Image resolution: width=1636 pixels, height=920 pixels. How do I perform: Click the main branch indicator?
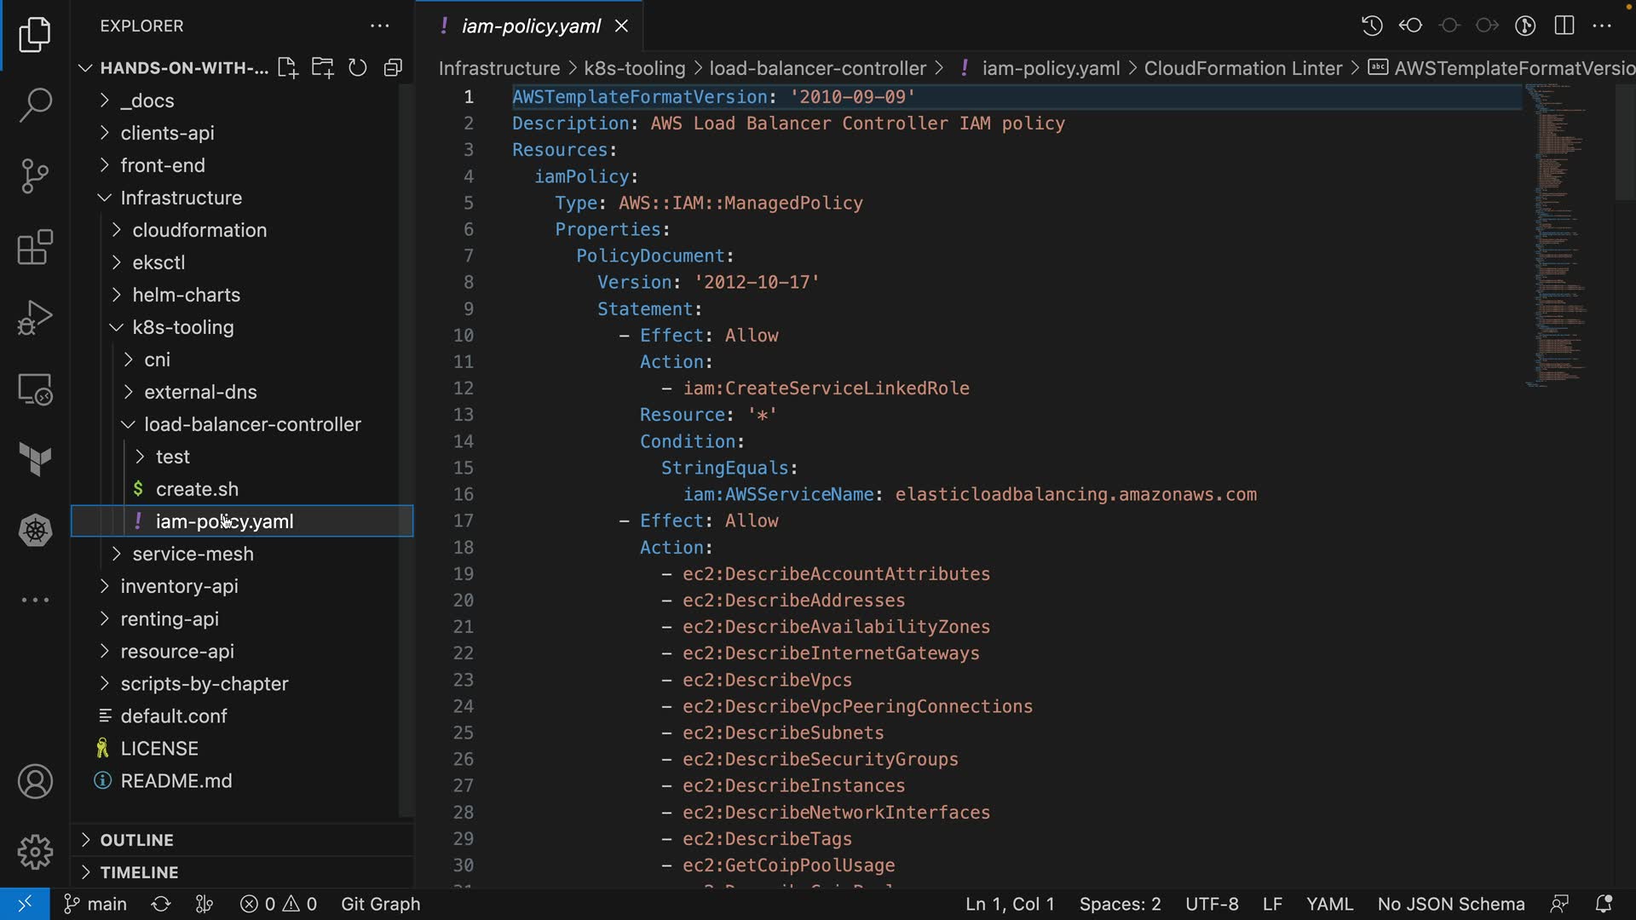coord(96,904)
